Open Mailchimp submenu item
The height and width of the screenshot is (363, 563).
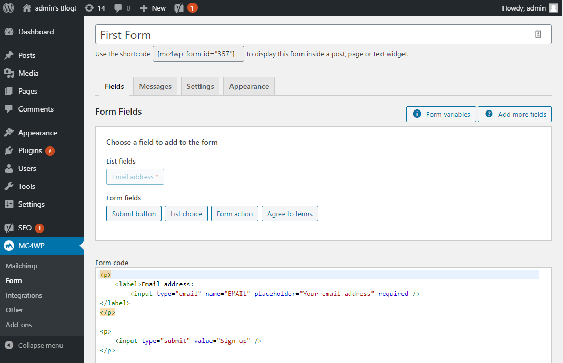(x=22, y=266)
